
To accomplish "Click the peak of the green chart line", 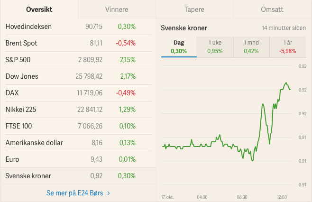I will (x=286, y=83).
